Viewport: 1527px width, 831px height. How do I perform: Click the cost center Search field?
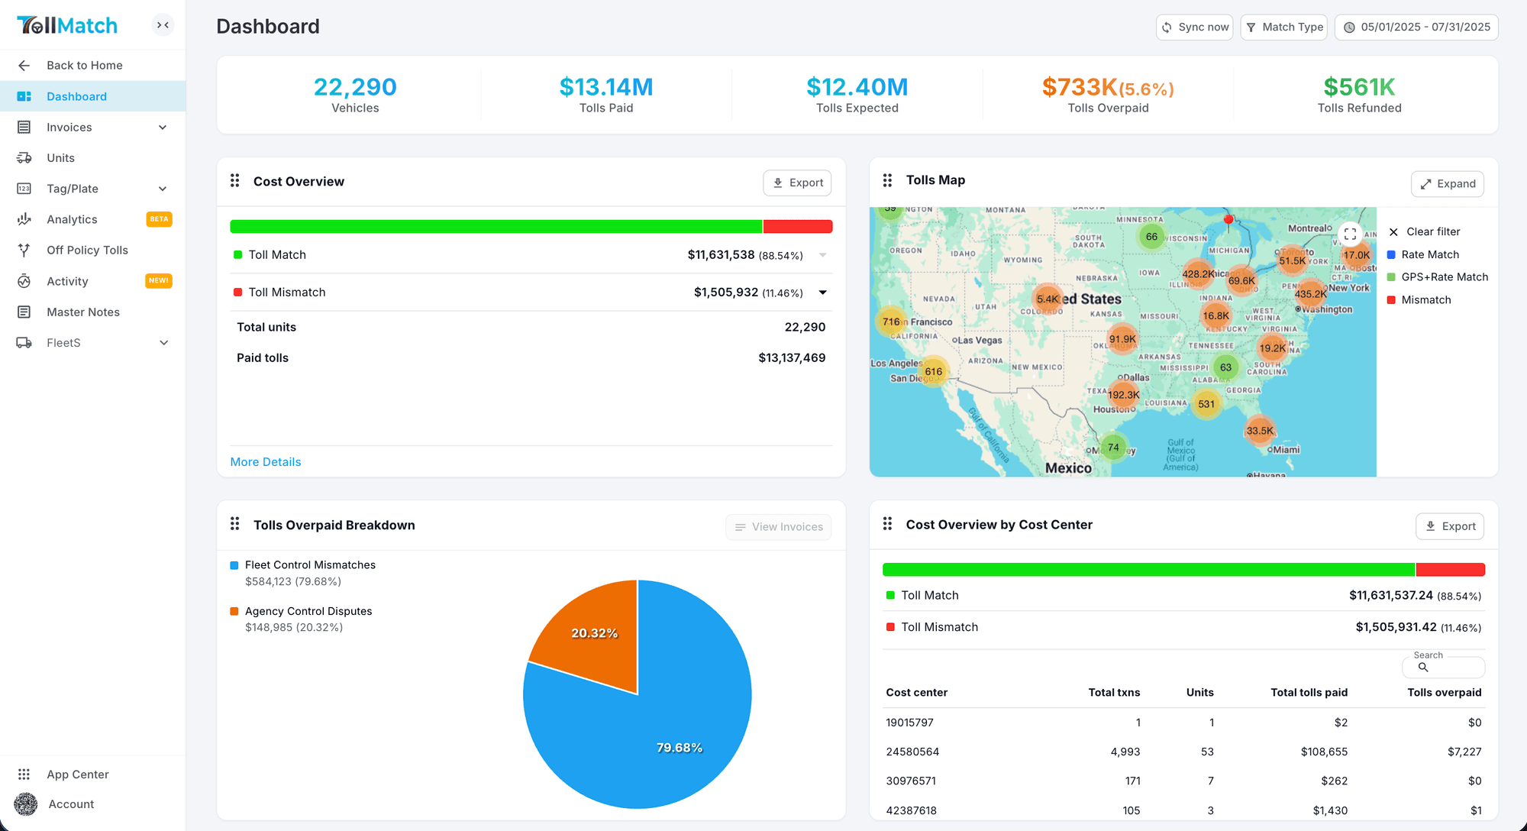pyautogui.click(x=1444, y=668)
